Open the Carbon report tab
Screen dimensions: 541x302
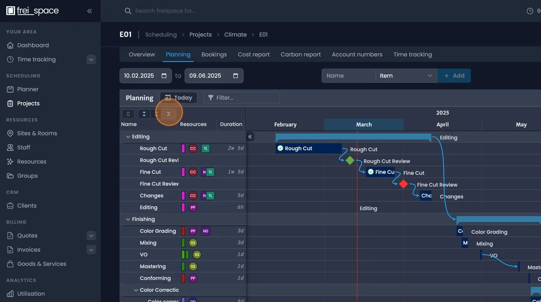click(300, 54)
